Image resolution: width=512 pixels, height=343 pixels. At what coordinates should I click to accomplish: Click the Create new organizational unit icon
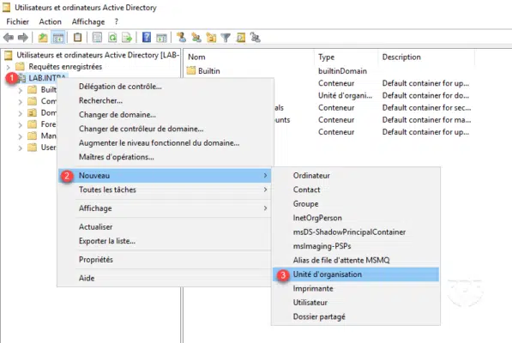[x=211, y=38]
